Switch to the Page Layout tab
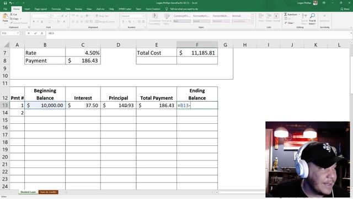This screenshot has height=199, width=353. [41, 9]
